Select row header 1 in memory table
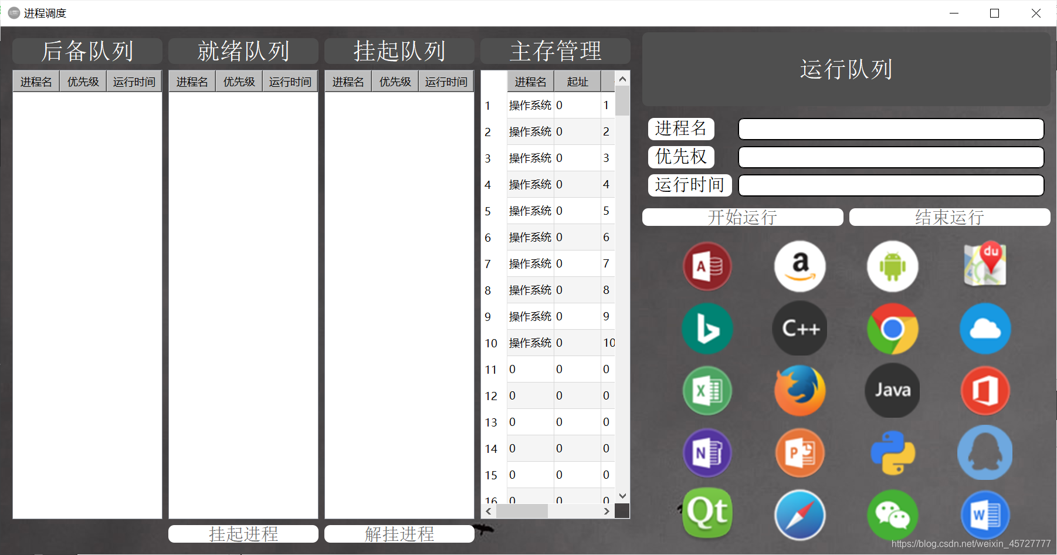The width and height of the screenshot is (1057, 555). 494,106
